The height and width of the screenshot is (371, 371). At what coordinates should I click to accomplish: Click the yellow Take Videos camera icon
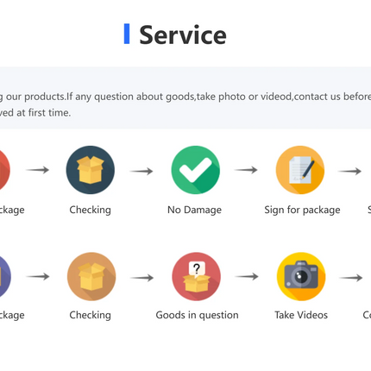pos(301,276)
